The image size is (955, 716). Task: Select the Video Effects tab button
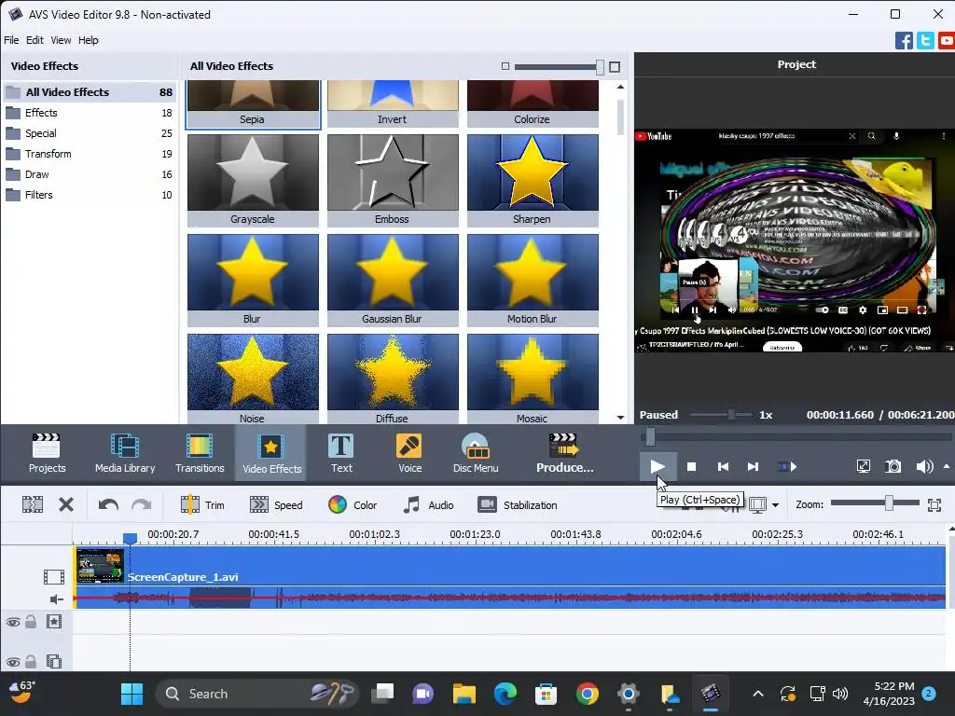coord(271,453)
